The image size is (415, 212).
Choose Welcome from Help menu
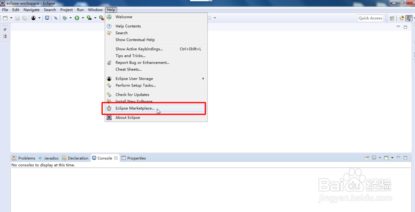coord(156,17)
